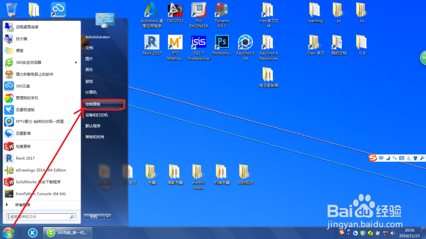Open the taskbar clock showing 20:56

pyautogui.click(x=409, y=233)
